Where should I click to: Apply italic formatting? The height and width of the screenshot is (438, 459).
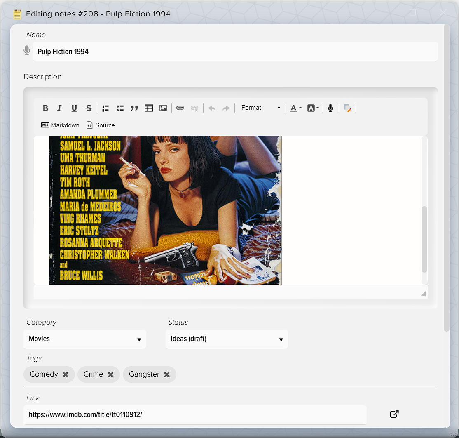click(x=59, y=108)
